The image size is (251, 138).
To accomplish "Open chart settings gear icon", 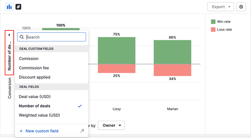I will (241, 7).
